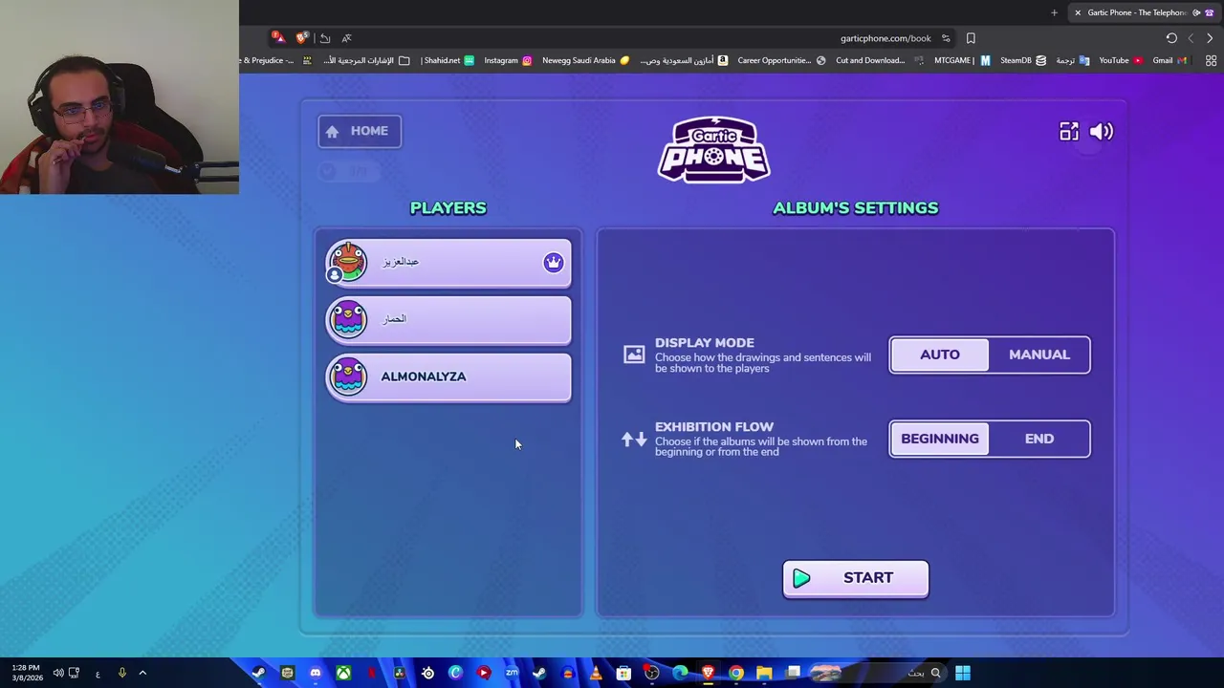Image resolution: width=1224 pixels, height=688 pixels.
Task: Open the Instagram bookmark
Action: click(508, 60)
